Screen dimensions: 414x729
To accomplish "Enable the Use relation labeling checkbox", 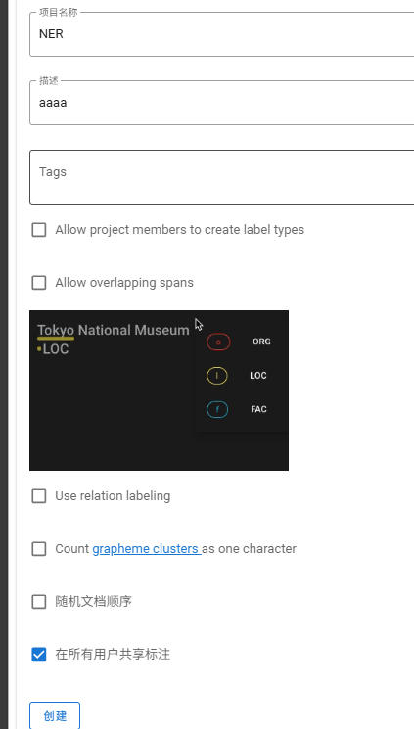I will (39, 496).
